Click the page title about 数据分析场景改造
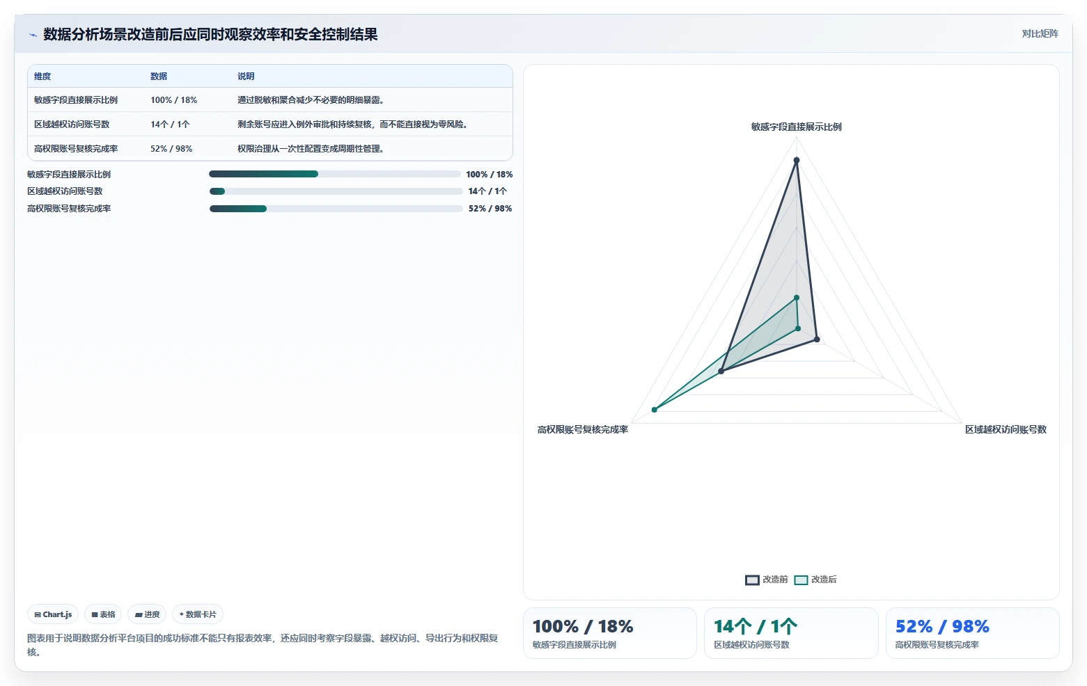Image resolution: width=1087 pixels, height=686 pixels. point(210,34)
